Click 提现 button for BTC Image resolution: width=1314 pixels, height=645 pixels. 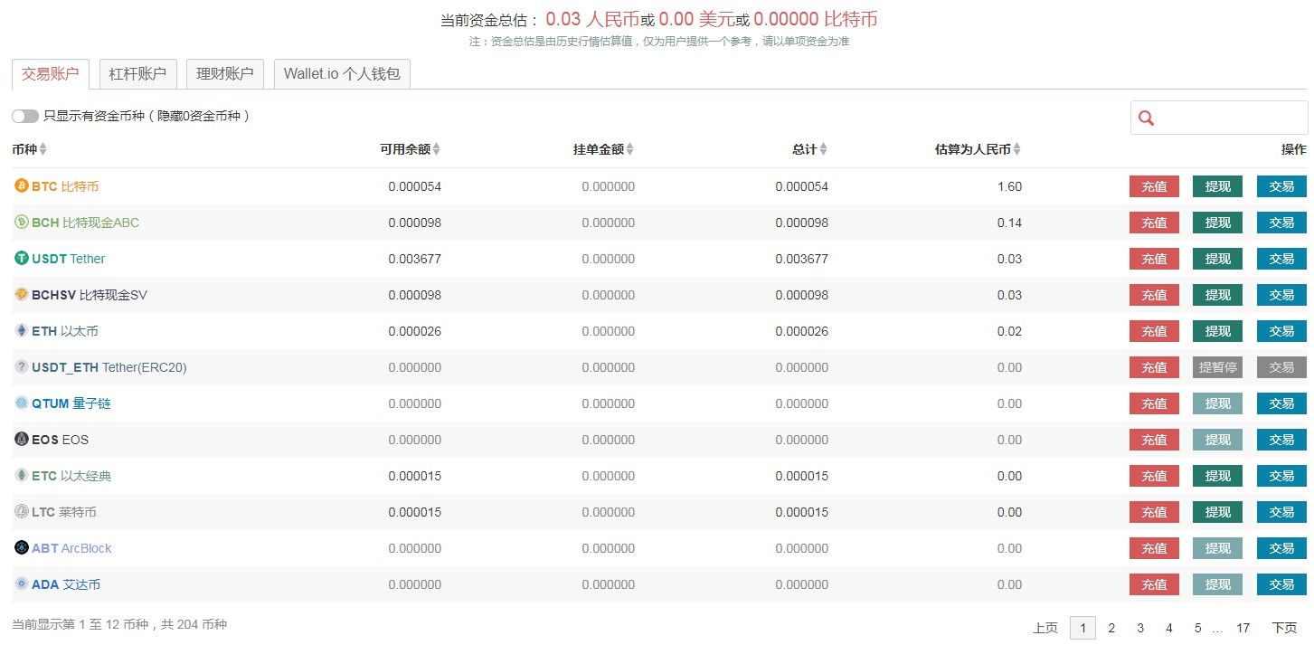pyautogui.click(x=1217, y=186)
